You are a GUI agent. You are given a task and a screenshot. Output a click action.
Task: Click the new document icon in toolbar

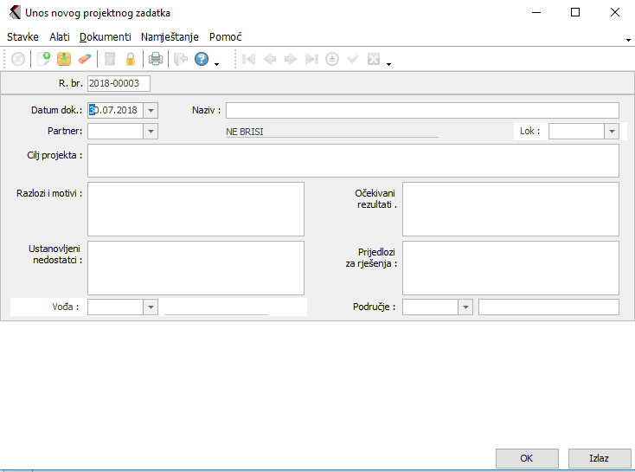click(x=43, y=60)
